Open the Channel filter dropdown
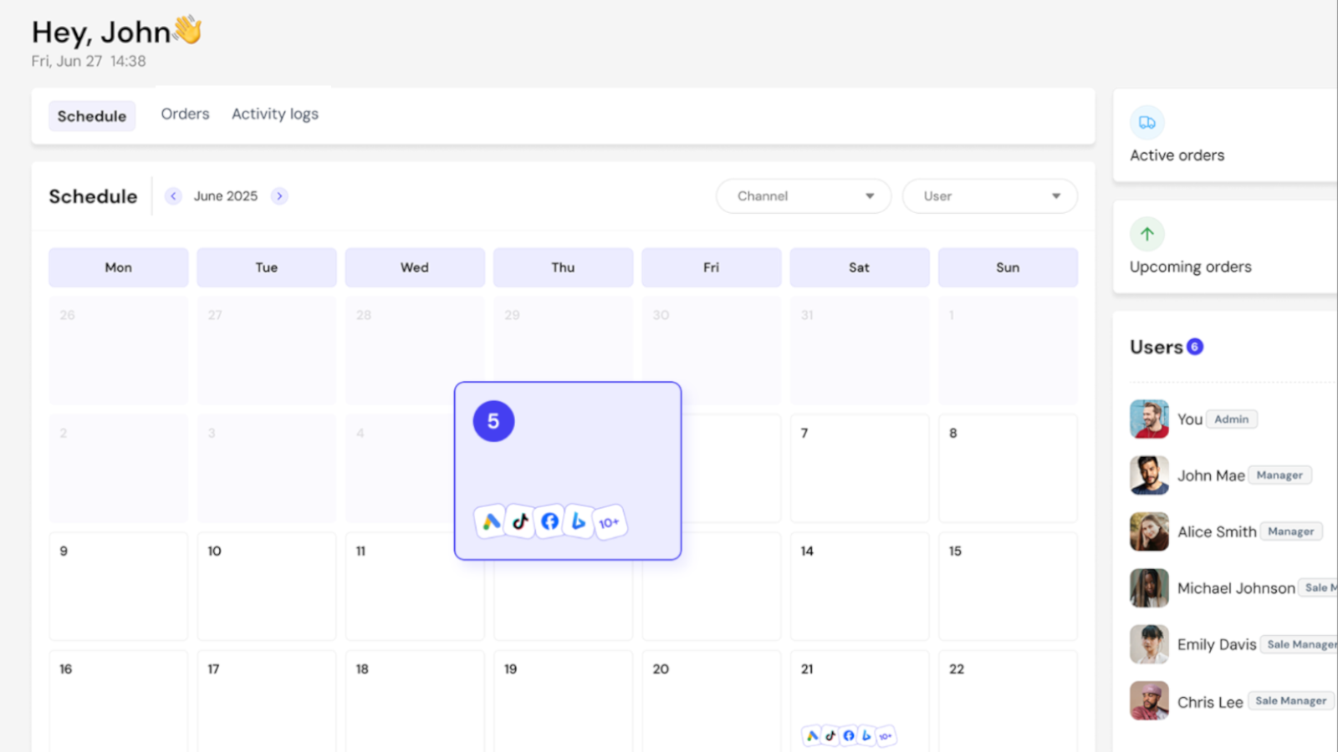 [803, 196]
